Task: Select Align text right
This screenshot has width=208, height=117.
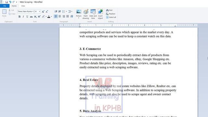Action: tap(64, 16)
